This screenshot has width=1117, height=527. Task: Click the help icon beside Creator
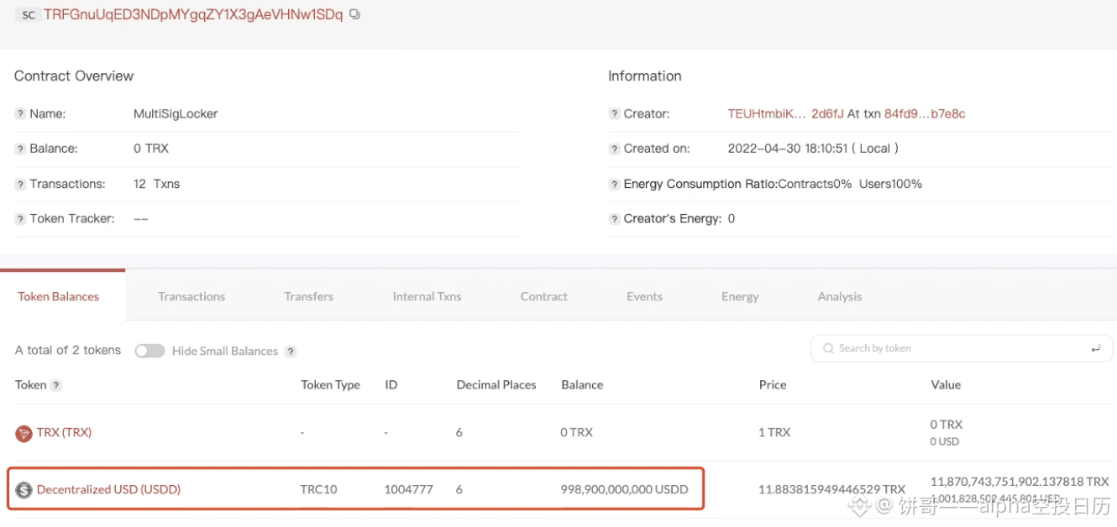pyautogui.click(x=614, y=114)
